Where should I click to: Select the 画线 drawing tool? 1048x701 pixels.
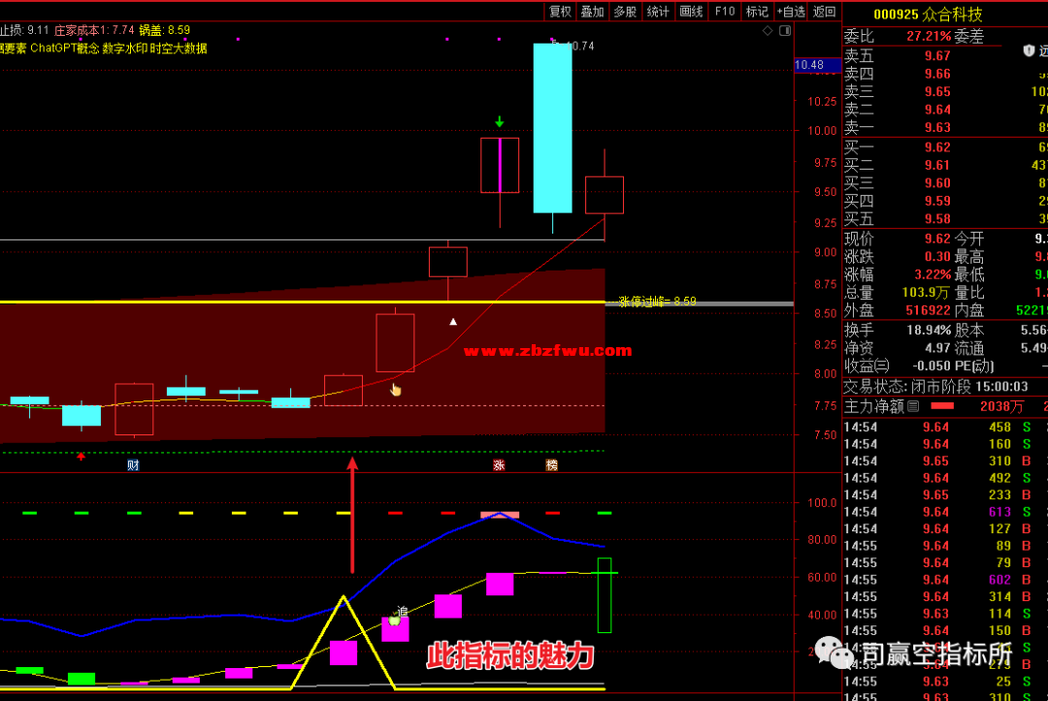click(x=691, y=12)
